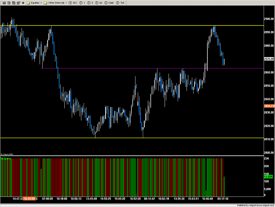Switch to the 5 minute interval
This screenshot has width=275, height=207.
[x=90, y=3]
